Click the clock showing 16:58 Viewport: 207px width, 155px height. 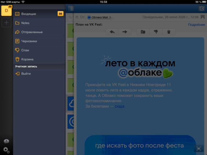point(103,2)
